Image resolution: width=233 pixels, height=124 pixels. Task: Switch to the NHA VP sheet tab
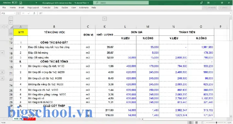coord(18,119)
